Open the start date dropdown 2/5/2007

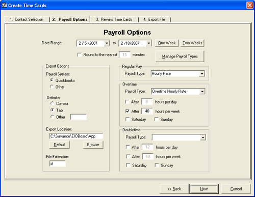tap(107, 43)
